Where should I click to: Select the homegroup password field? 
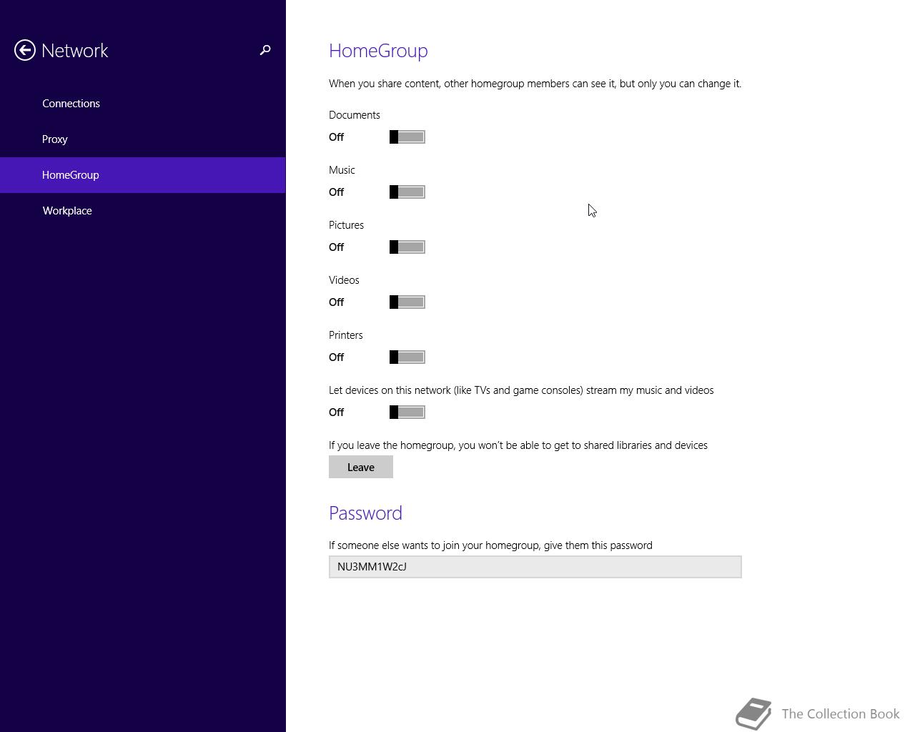pos(535,567)
